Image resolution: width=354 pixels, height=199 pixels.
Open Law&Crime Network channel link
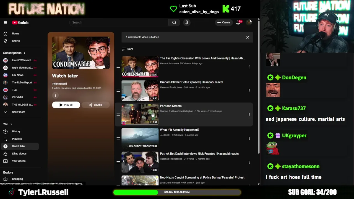(170, 183)
